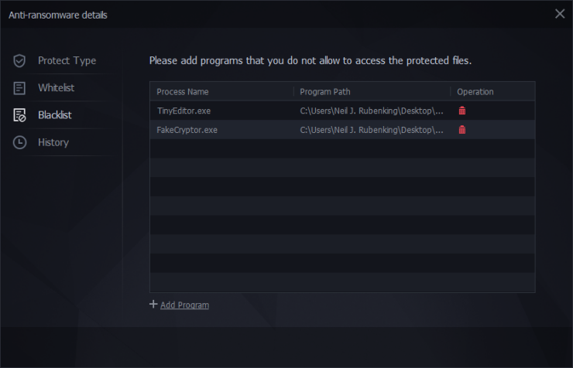Delete TinyEditor.exe with the red trash icon
This screenshot has height=368, width=573.
[x=462, y=111]
